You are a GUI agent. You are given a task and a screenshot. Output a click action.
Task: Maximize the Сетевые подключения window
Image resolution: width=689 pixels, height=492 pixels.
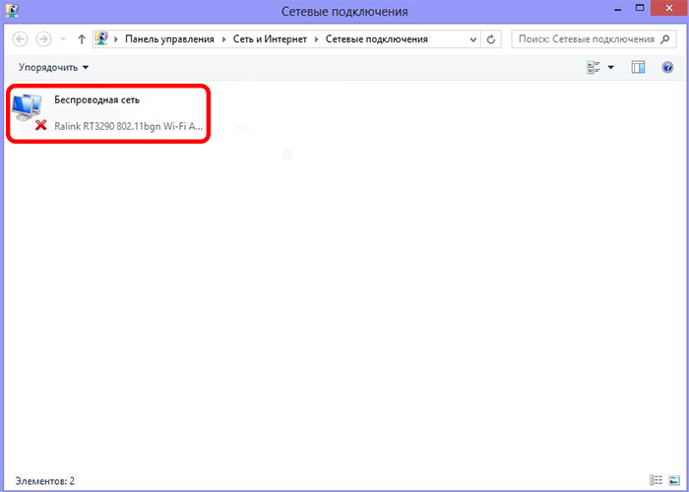click(640, 8)
